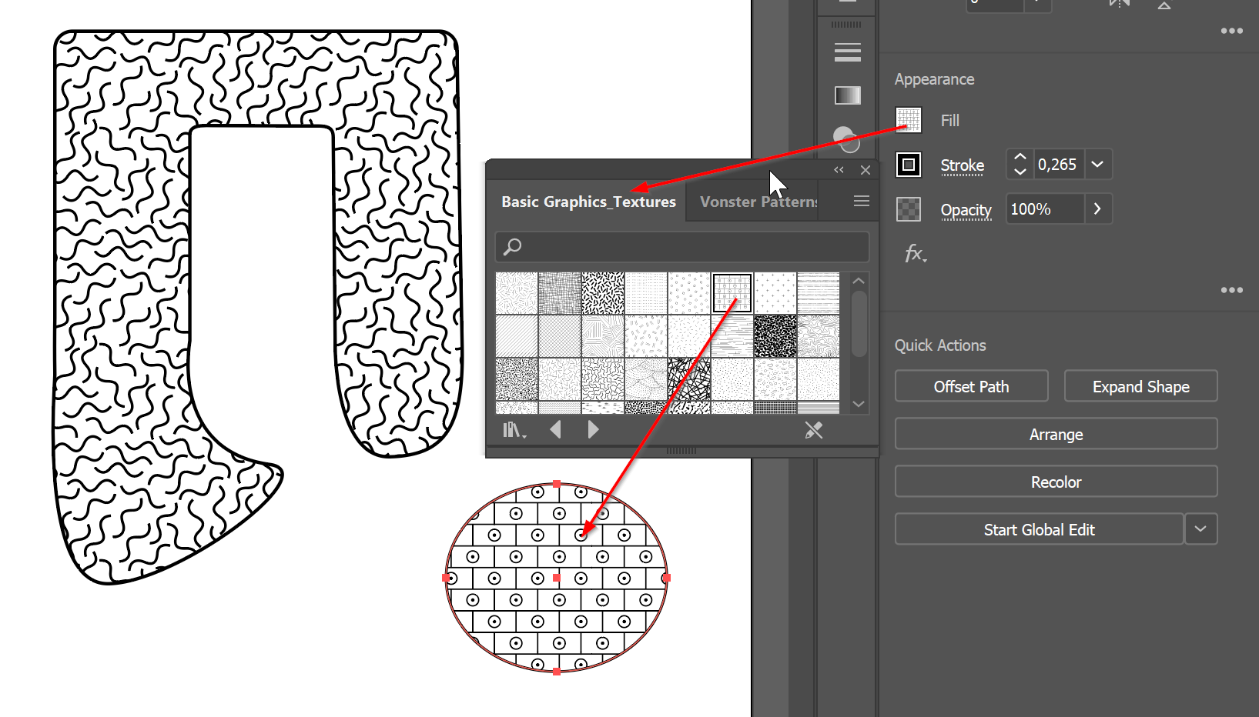This screenshot has height=717, width=1259.
Task: Click the Stroke color swatch
Action: (909, 165)
